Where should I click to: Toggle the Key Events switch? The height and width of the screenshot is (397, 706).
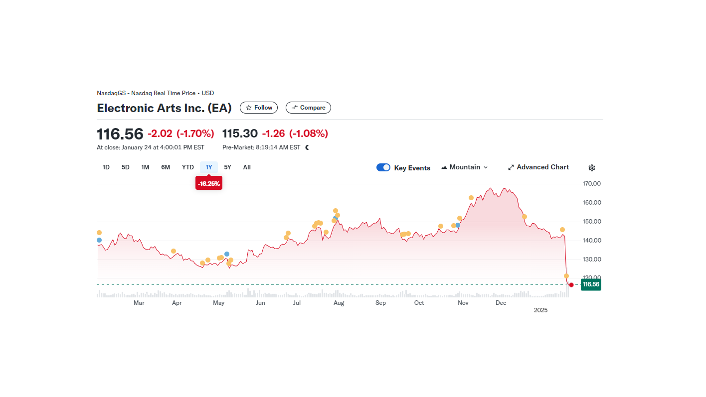pyautogui.click(x=383, y=167)
